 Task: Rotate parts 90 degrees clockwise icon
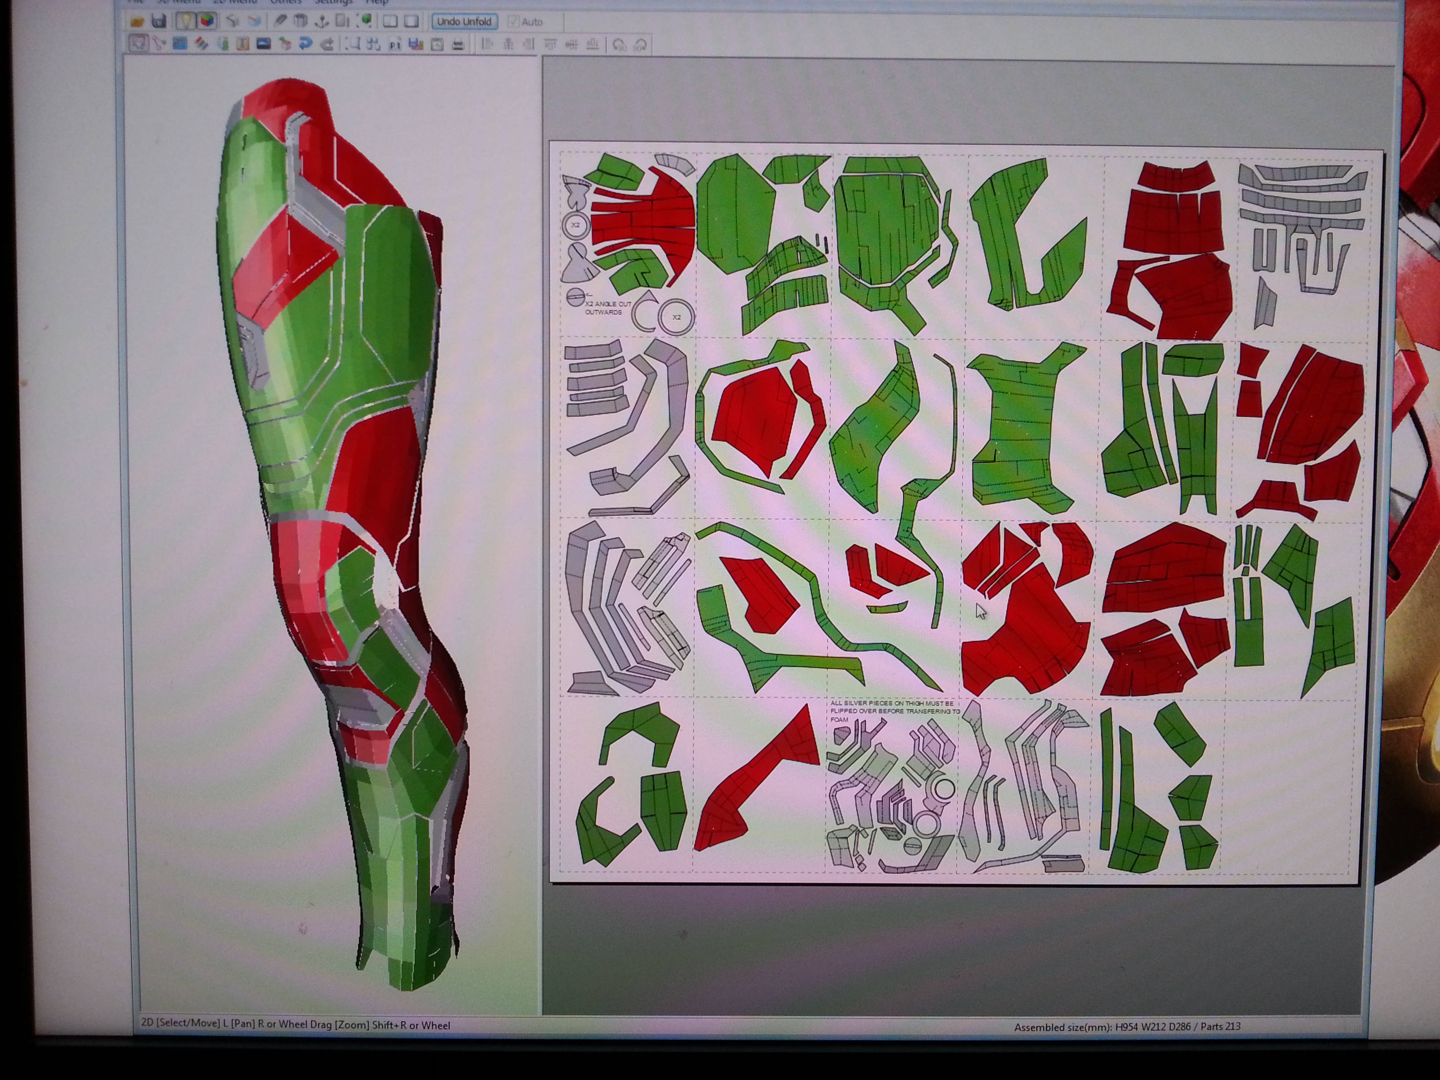[x=640, y=45]
